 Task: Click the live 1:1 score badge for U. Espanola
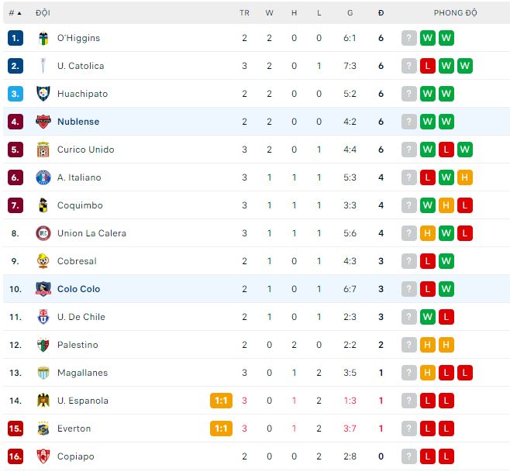[x=221, y=401]
